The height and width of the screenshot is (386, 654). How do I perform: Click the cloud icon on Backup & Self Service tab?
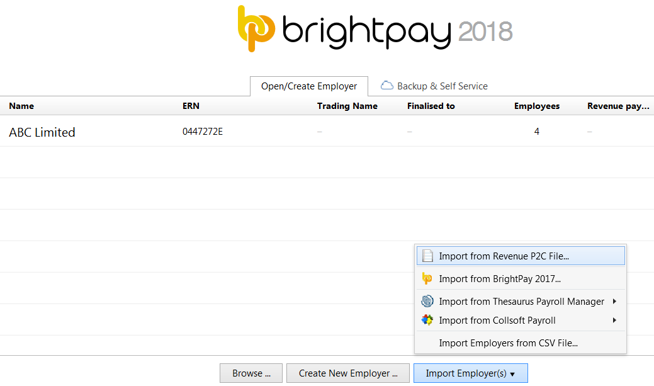click(386, 86)
